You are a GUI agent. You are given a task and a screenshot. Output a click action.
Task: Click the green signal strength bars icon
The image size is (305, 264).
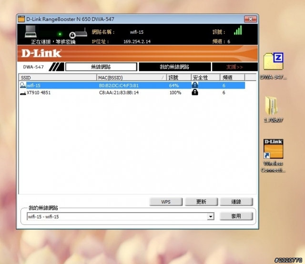coord(238,30)
